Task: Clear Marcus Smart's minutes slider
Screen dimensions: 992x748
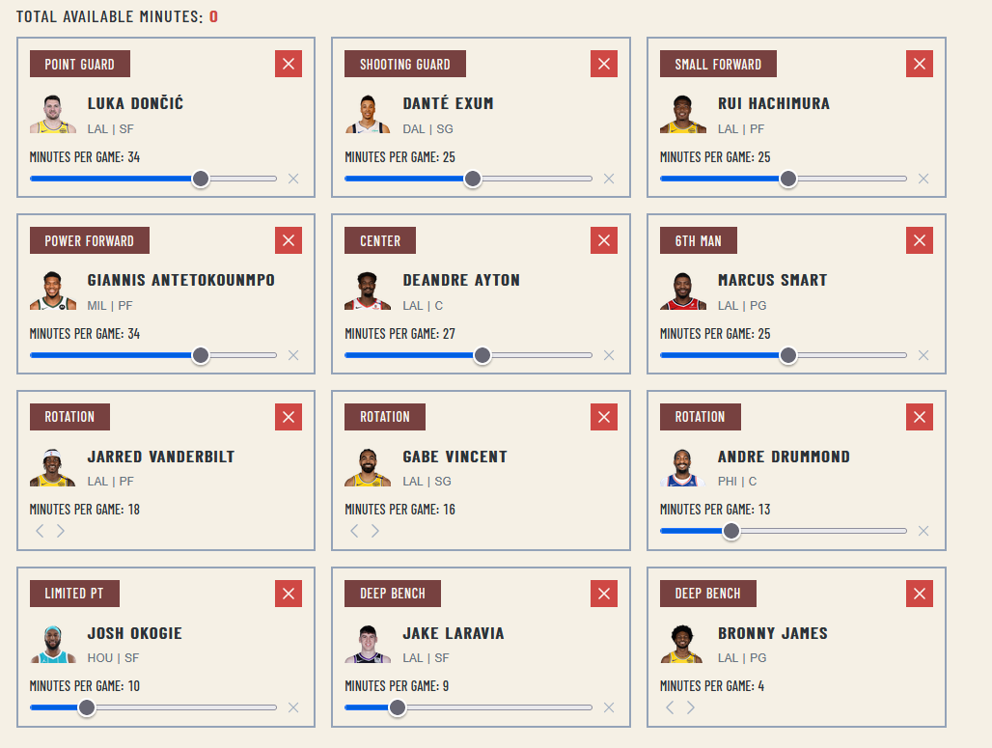Action: pos(923,355)
